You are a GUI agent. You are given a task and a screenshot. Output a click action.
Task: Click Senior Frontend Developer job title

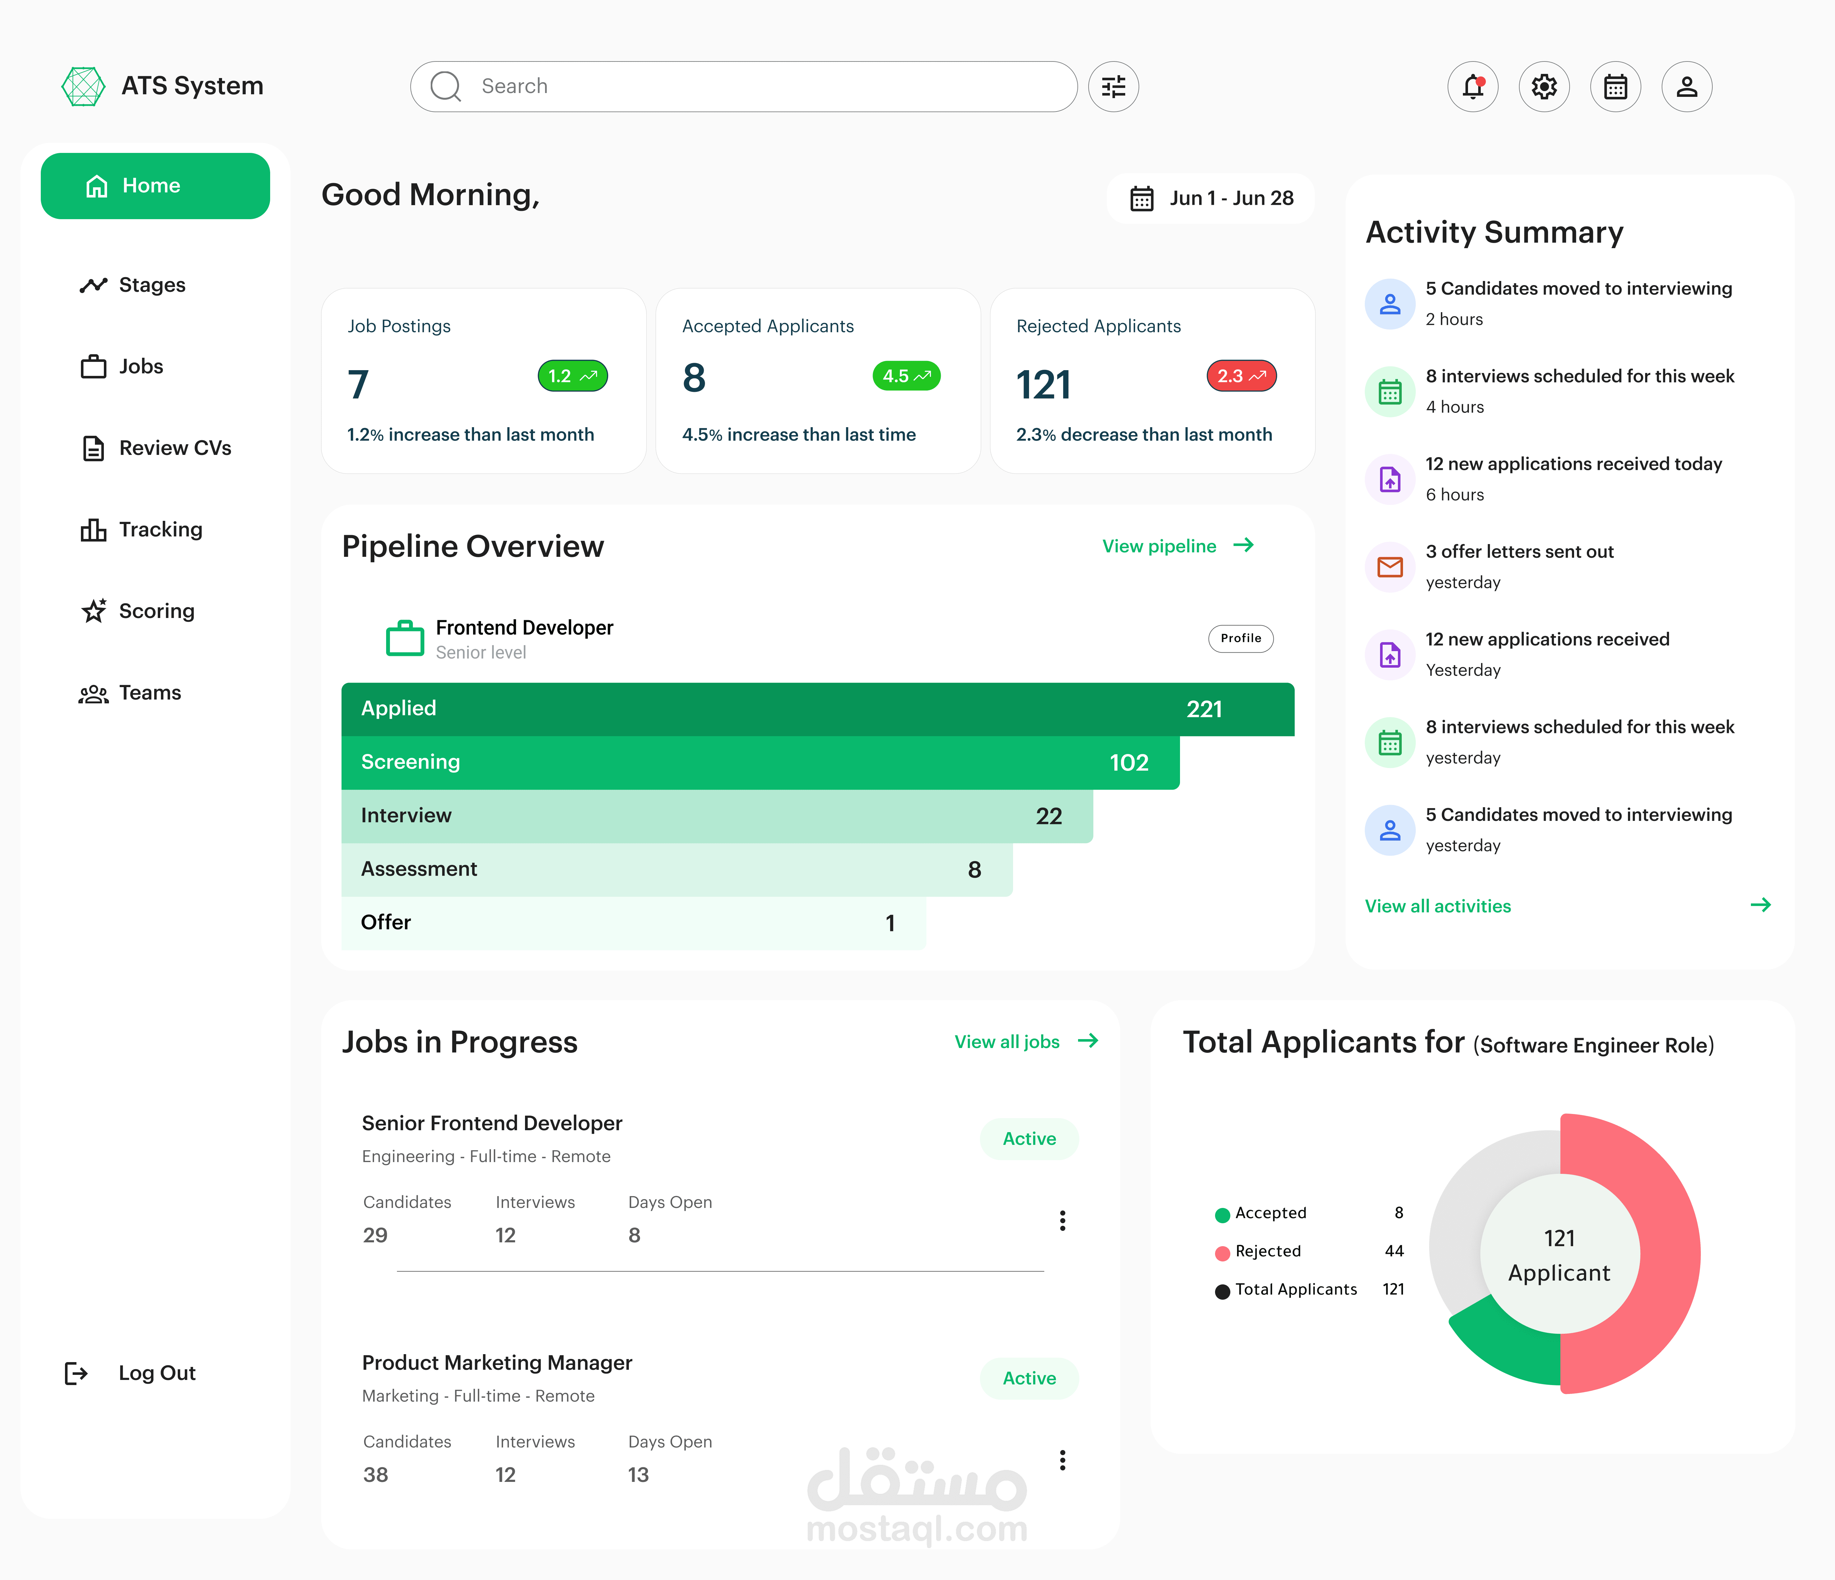[x=493, y=1123]
